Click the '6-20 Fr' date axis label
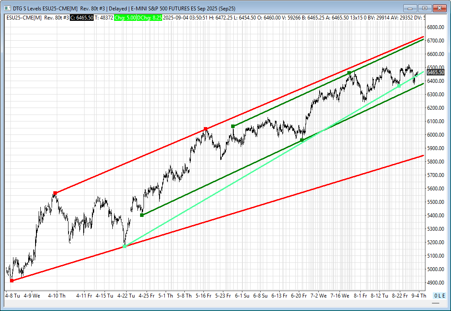This screenshot has height=311, width=451. [298, 295]
